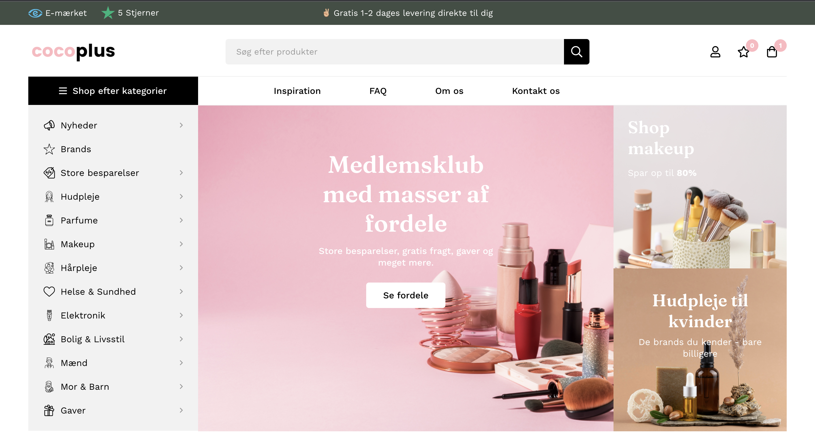Click the Se fordele button
This screenshot has height=448, width=815.
406,295
